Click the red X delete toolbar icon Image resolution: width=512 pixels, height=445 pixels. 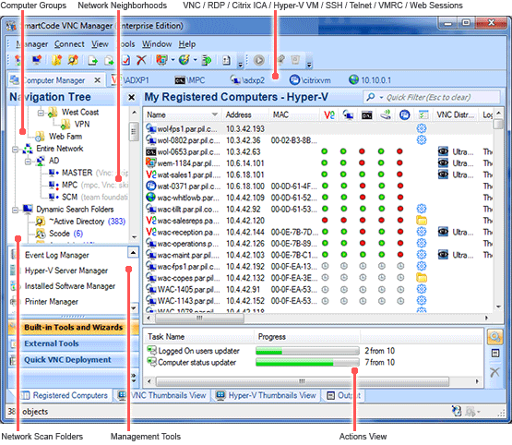pyautogui.click(x=141, y=60)
